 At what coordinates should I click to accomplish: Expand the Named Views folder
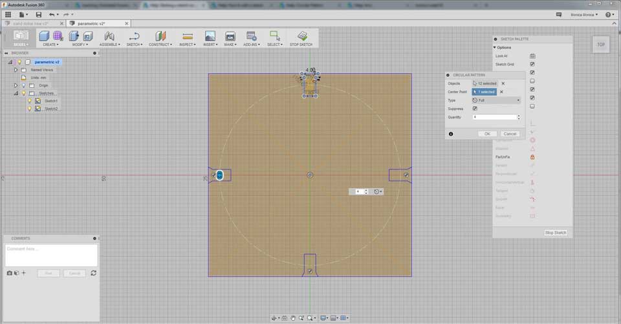pos(16,70)
